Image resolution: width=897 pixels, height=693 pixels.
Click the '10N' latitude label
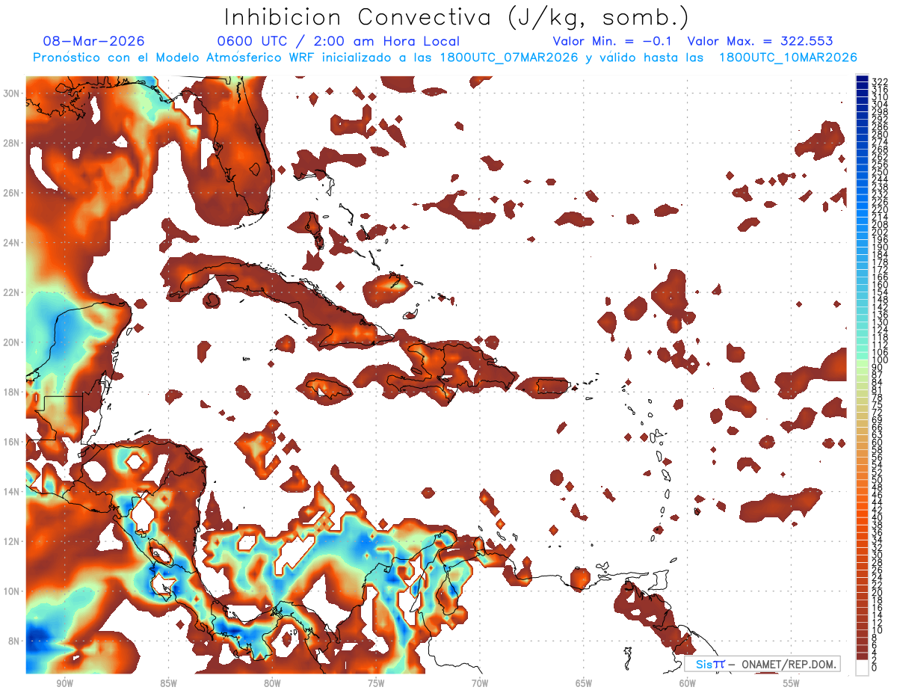12,591
